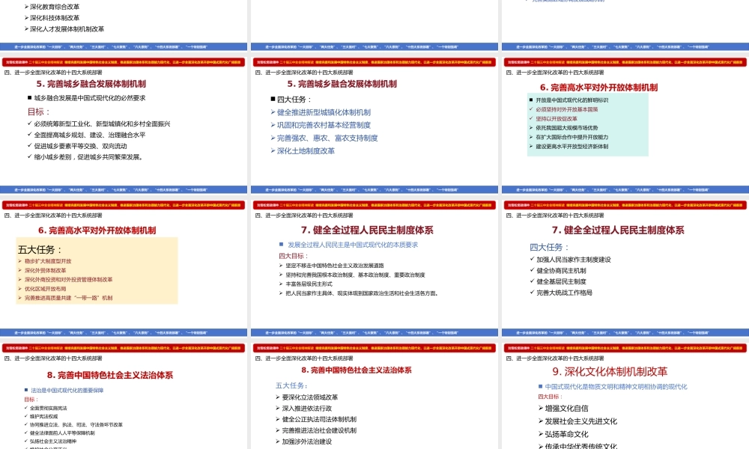Select slide 8 thumbnail listing 五大任务
749x449 pixels.
pyautogui.click(x=374, y=396)
